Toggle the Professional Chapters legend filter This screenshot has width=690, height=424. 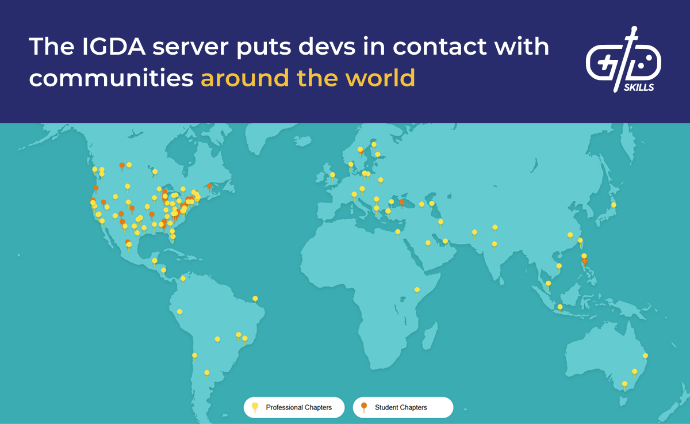click(294, 407)
